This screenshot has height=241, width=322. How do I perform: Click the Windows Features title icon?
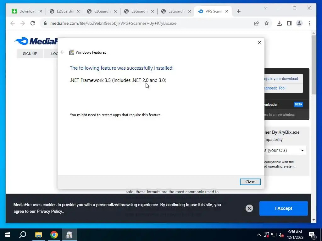[x=71, y=52]
